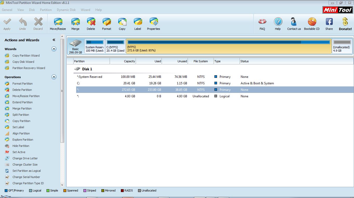Screen dimensions: 354x198
Task: Open the General menu
Action: (x=7, y=10)
